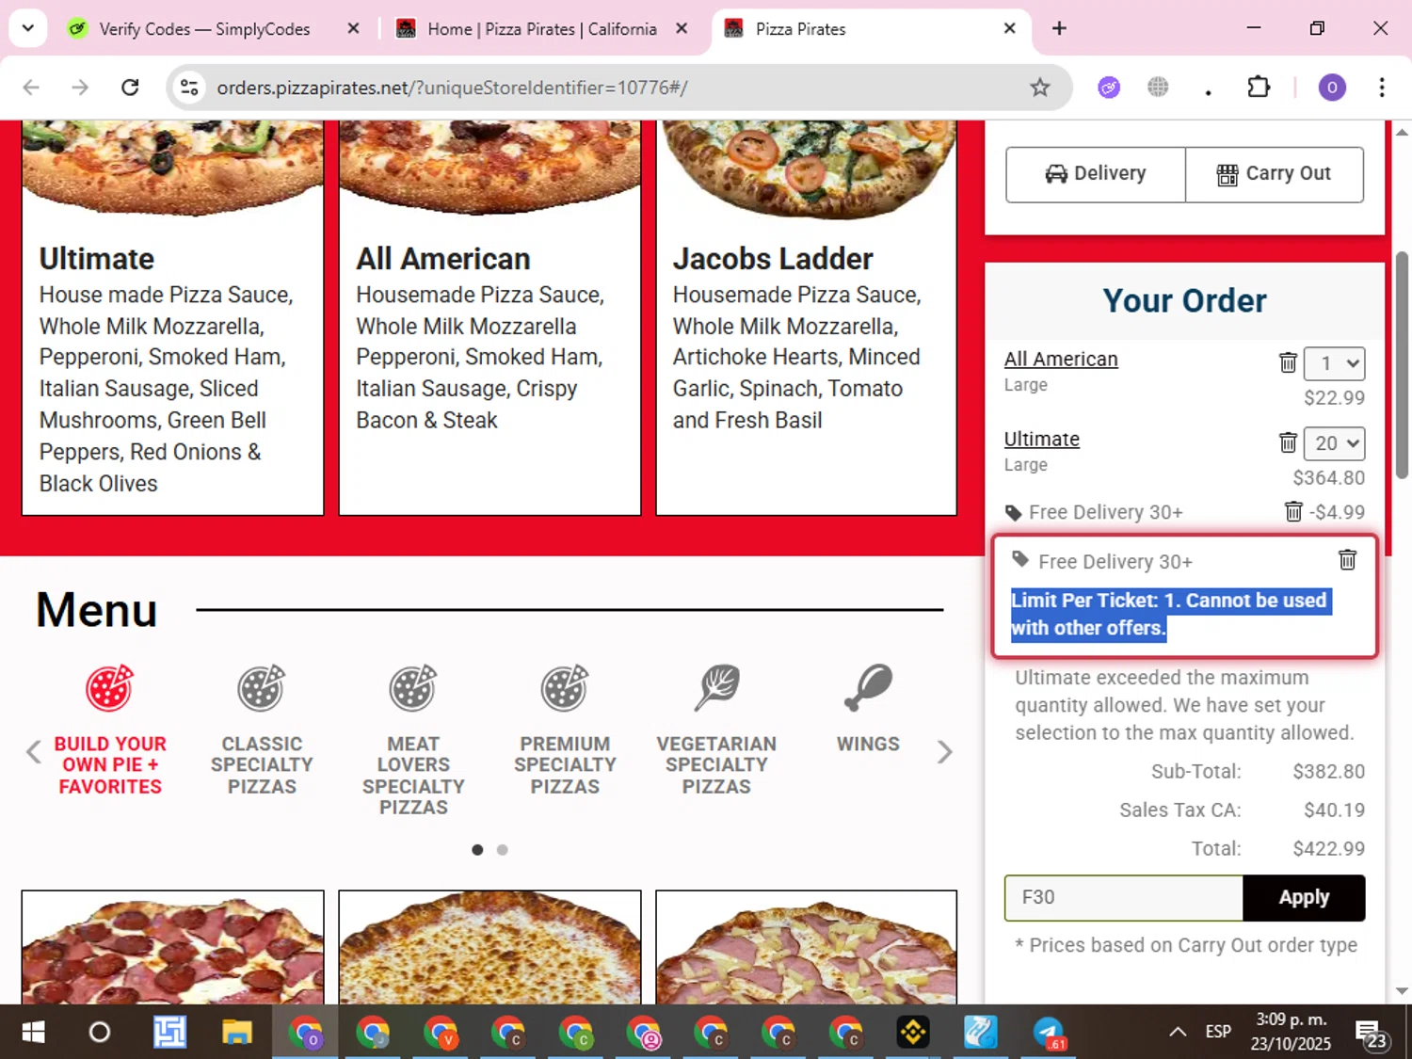Select the Carry Out order type
This screenshot has height=1059, width=1412.
(1275, 174)
